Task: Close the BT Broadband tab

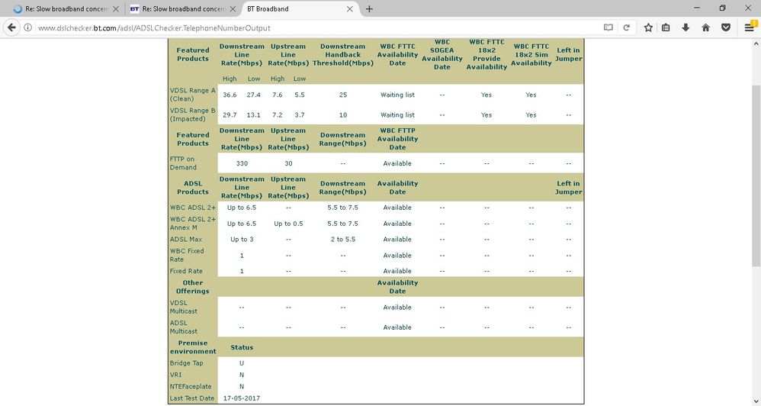Action: (x=349, y=8)
